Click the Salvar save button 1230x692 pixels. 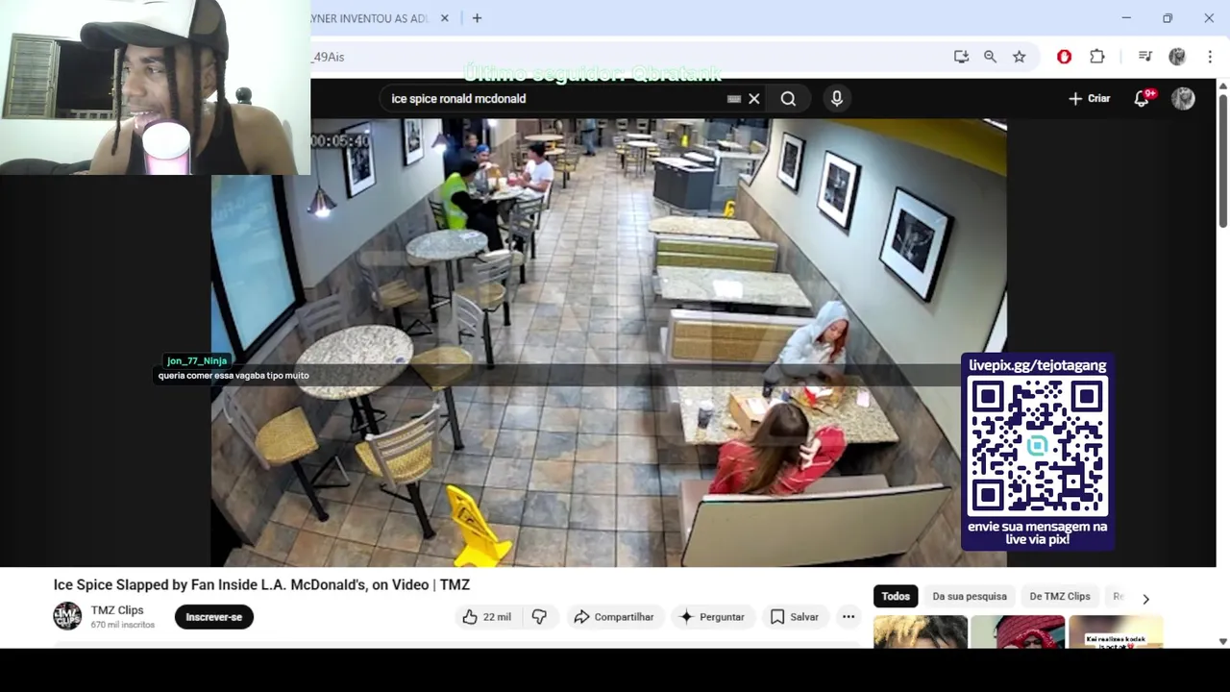[x=795, y=617]
